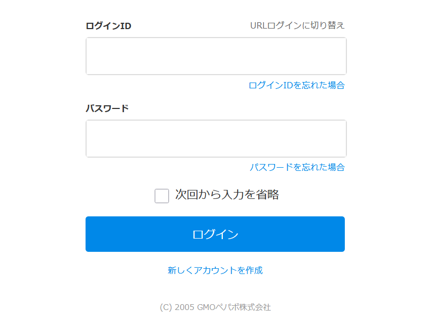Open the パスワードを忘れた場合 link
Screen dimensions: 433x328
(x=297, y=167)
